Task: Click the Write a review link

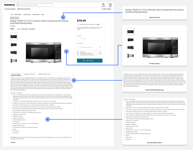Action: (x=24, y=29)
